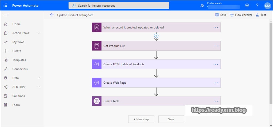Click the help question mark icon
273x128 pixels.
pyautogui.click(x=257, y=5)
